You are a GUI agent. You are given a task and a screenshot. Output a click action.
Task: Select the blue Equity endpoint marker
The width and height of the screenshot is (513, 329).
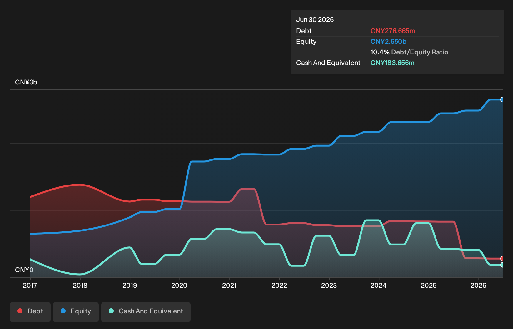pyautogui.click(x=502, y=99)
